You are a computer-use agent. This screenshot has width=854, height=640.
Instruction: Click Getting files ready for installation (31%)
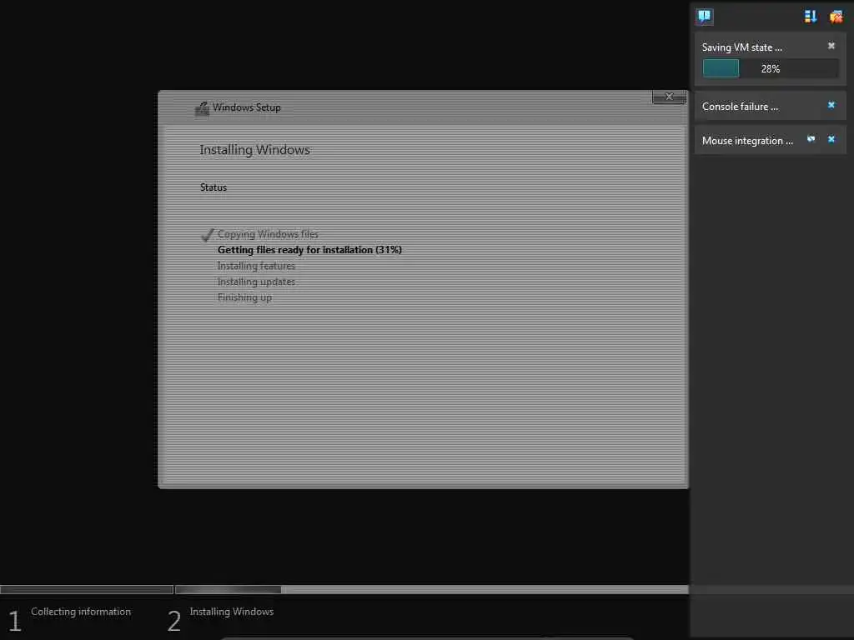click(309, 250)
